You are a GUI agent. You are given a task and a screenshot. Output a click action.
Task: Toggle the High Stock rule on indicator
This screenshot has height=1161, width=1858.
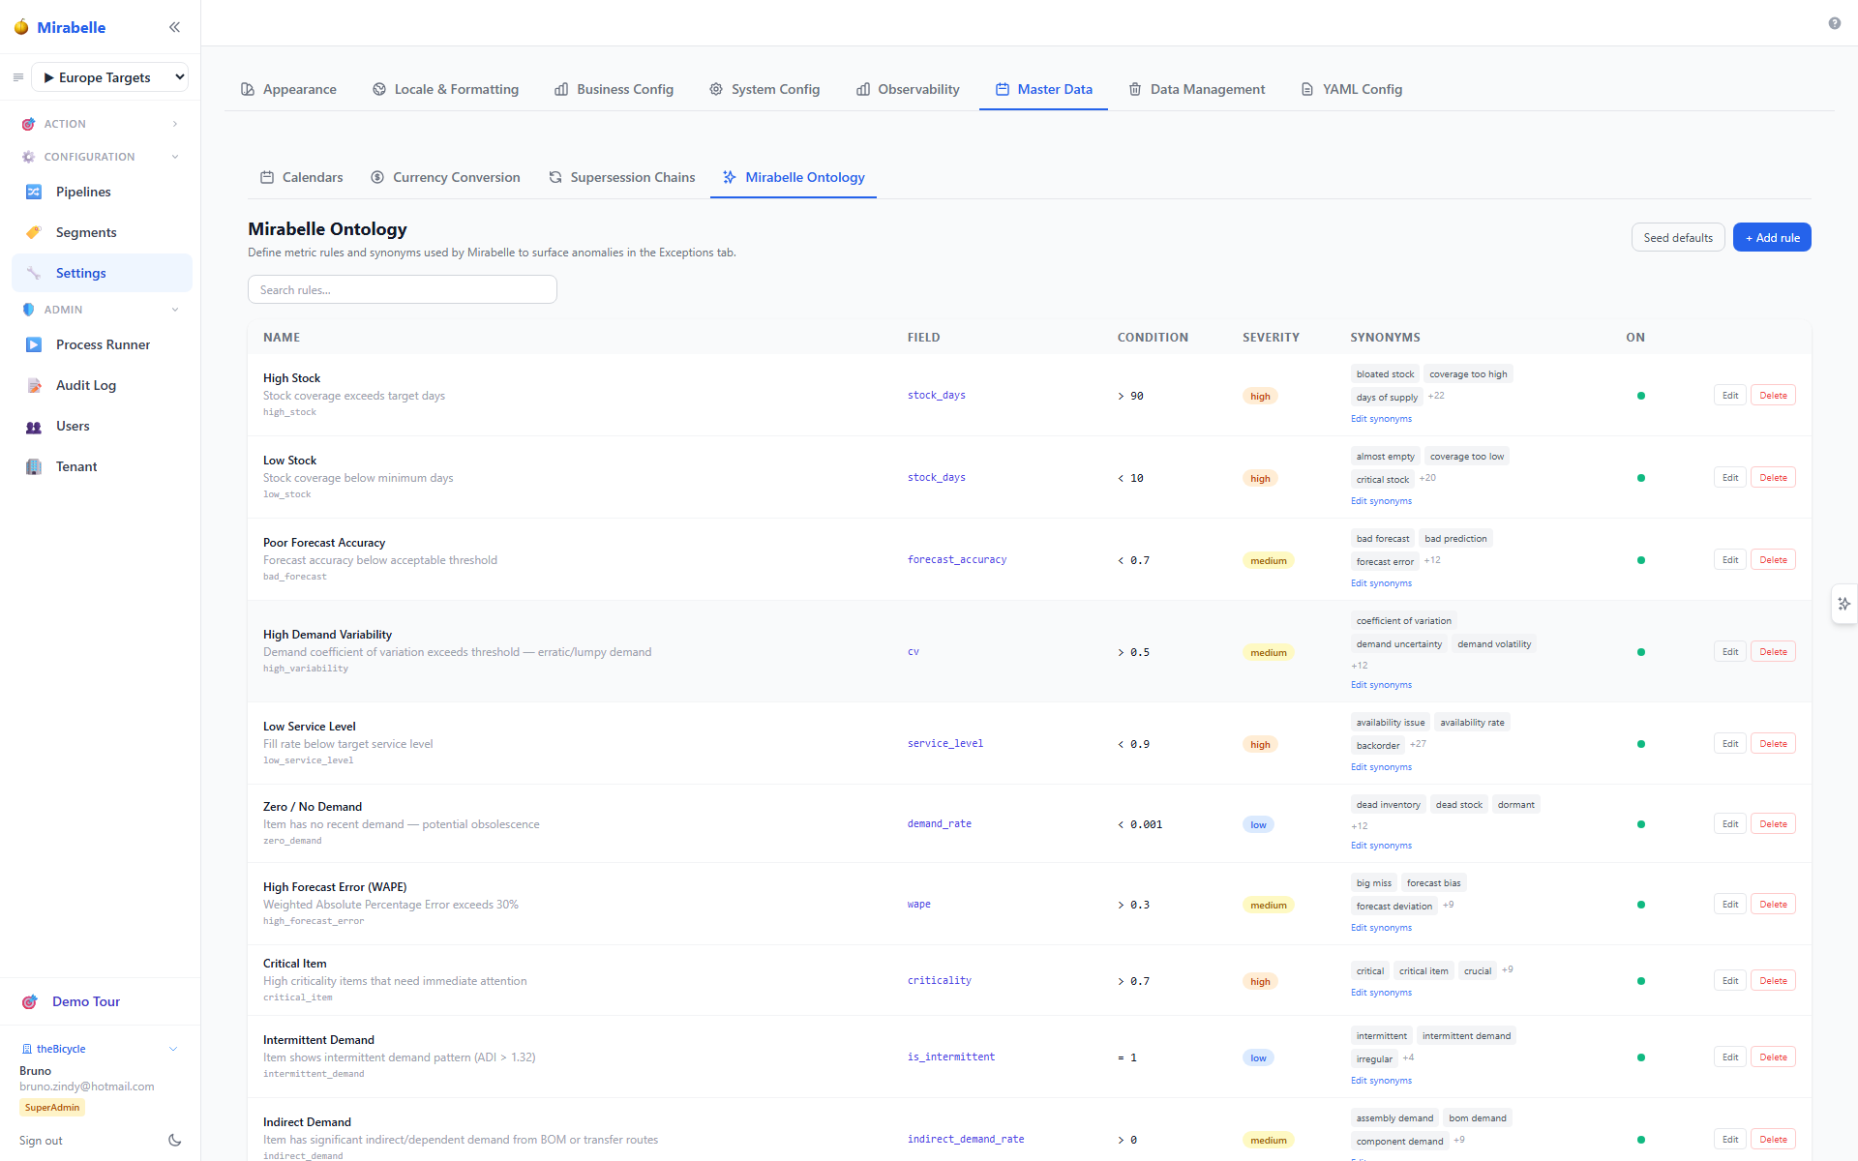click(1640, 396)
